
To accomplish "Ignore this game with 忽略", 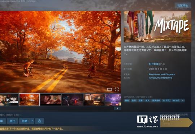I will coord(25,121).
